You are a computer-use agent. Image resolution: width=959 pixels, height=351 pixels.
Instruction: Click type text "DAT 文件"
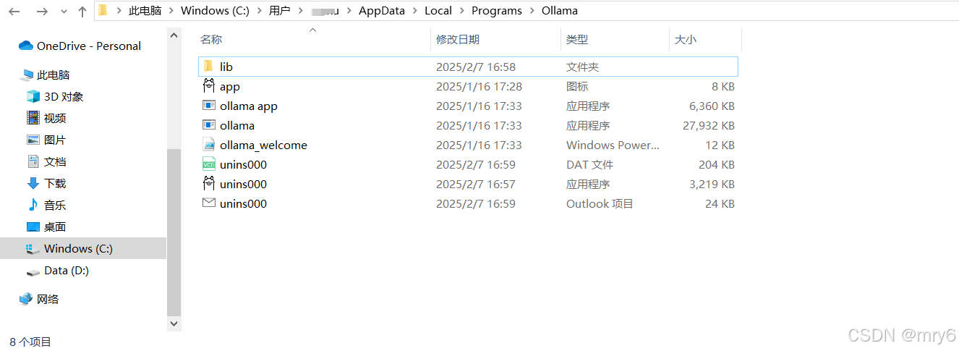(590, 165)
